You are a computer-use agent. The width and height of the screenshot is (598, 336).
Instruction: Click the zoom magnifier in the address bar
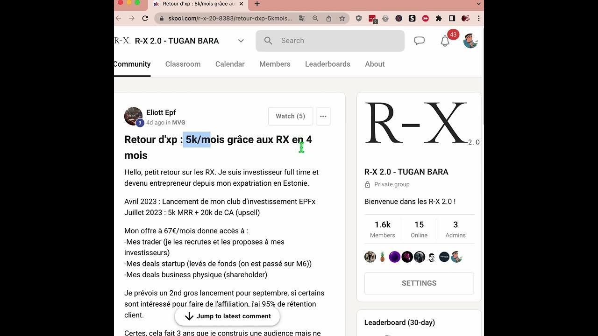click(x=315, y=18)
